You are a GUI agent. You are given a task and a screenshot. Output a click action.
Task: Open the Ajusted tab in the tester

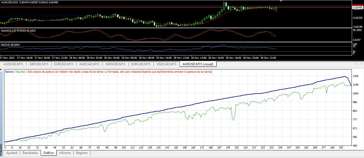tap(12, 153)
